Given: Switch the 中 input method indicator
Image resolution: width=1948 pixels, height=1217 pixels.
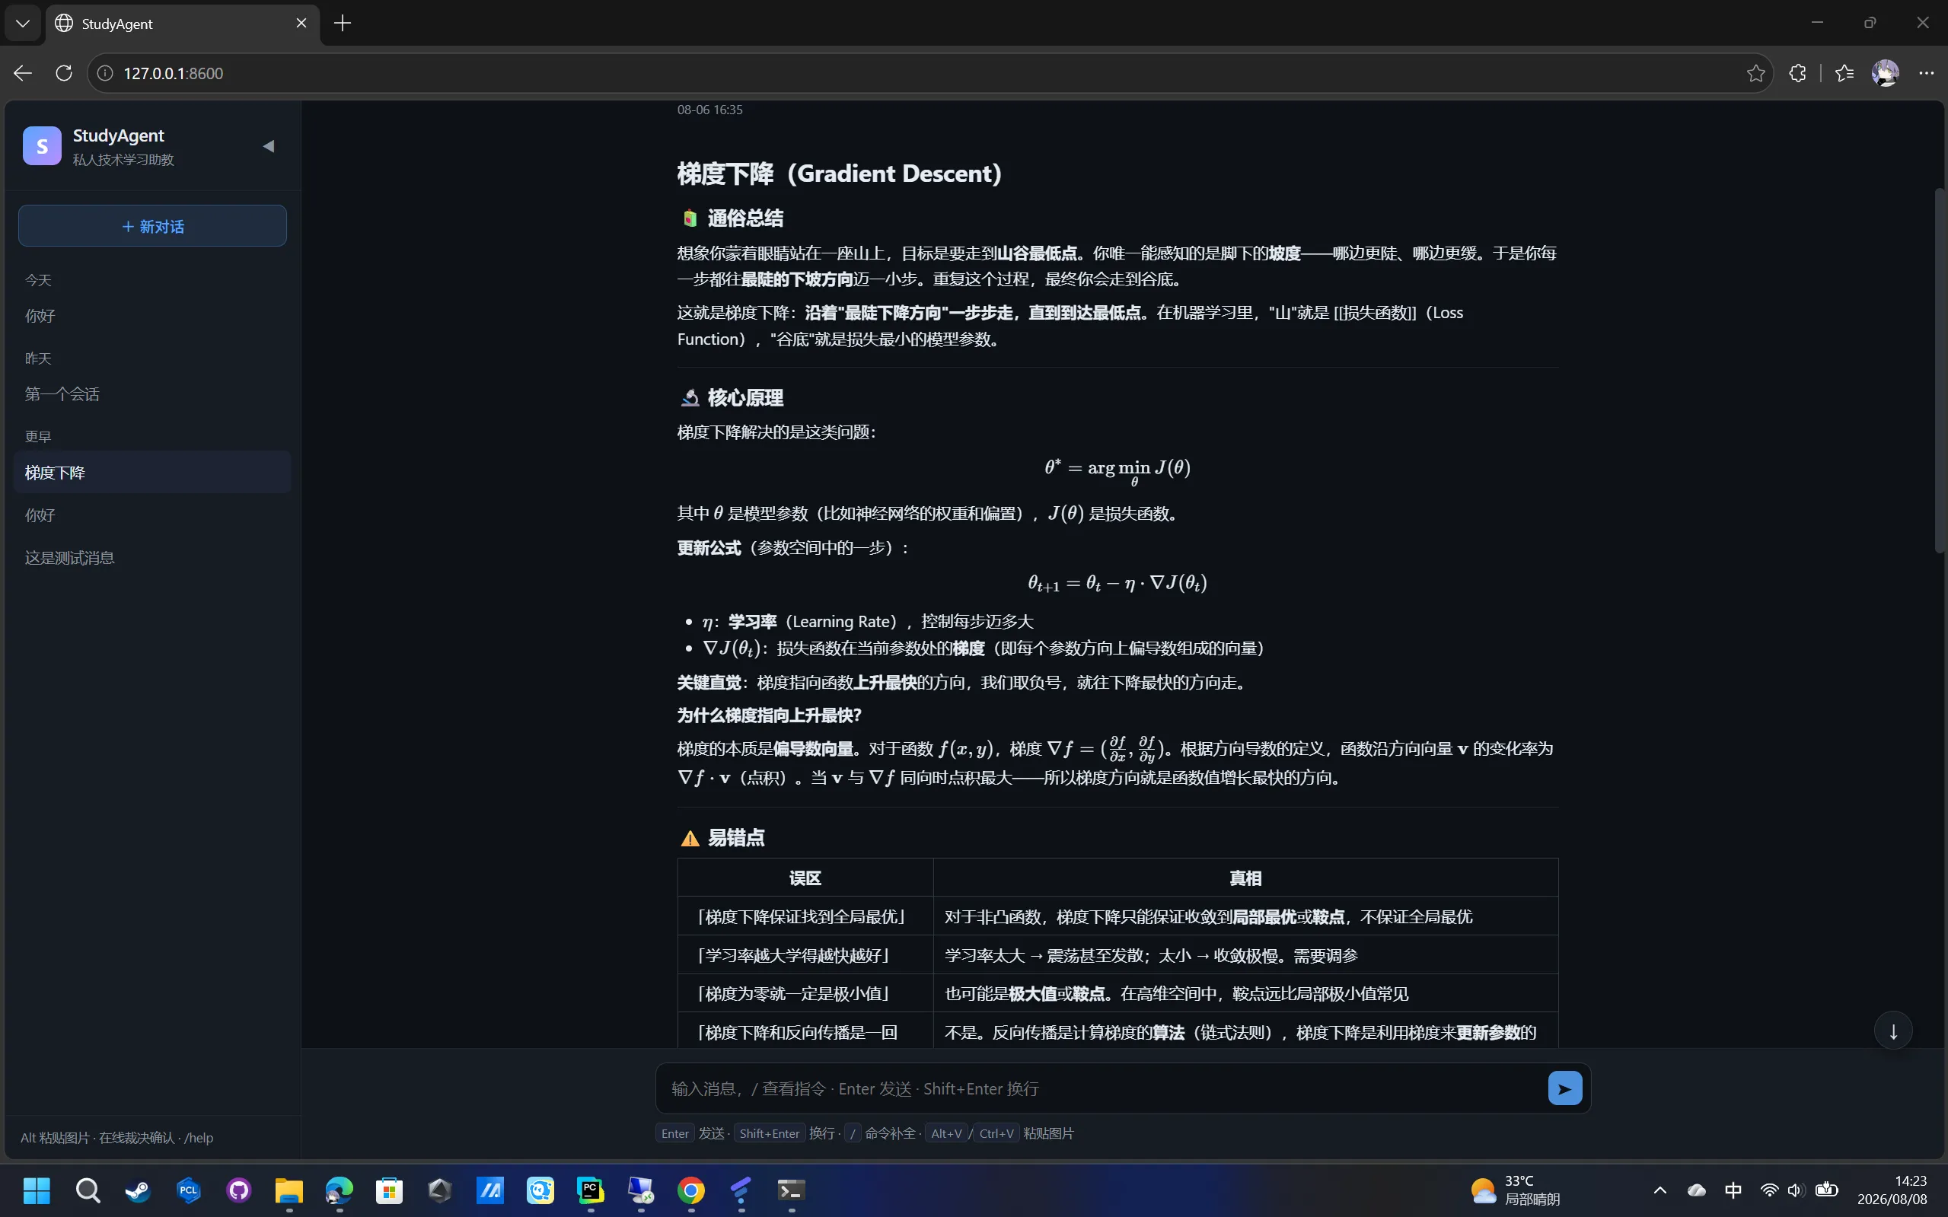Looking at the screenshot, I should pos(1733,1190).
